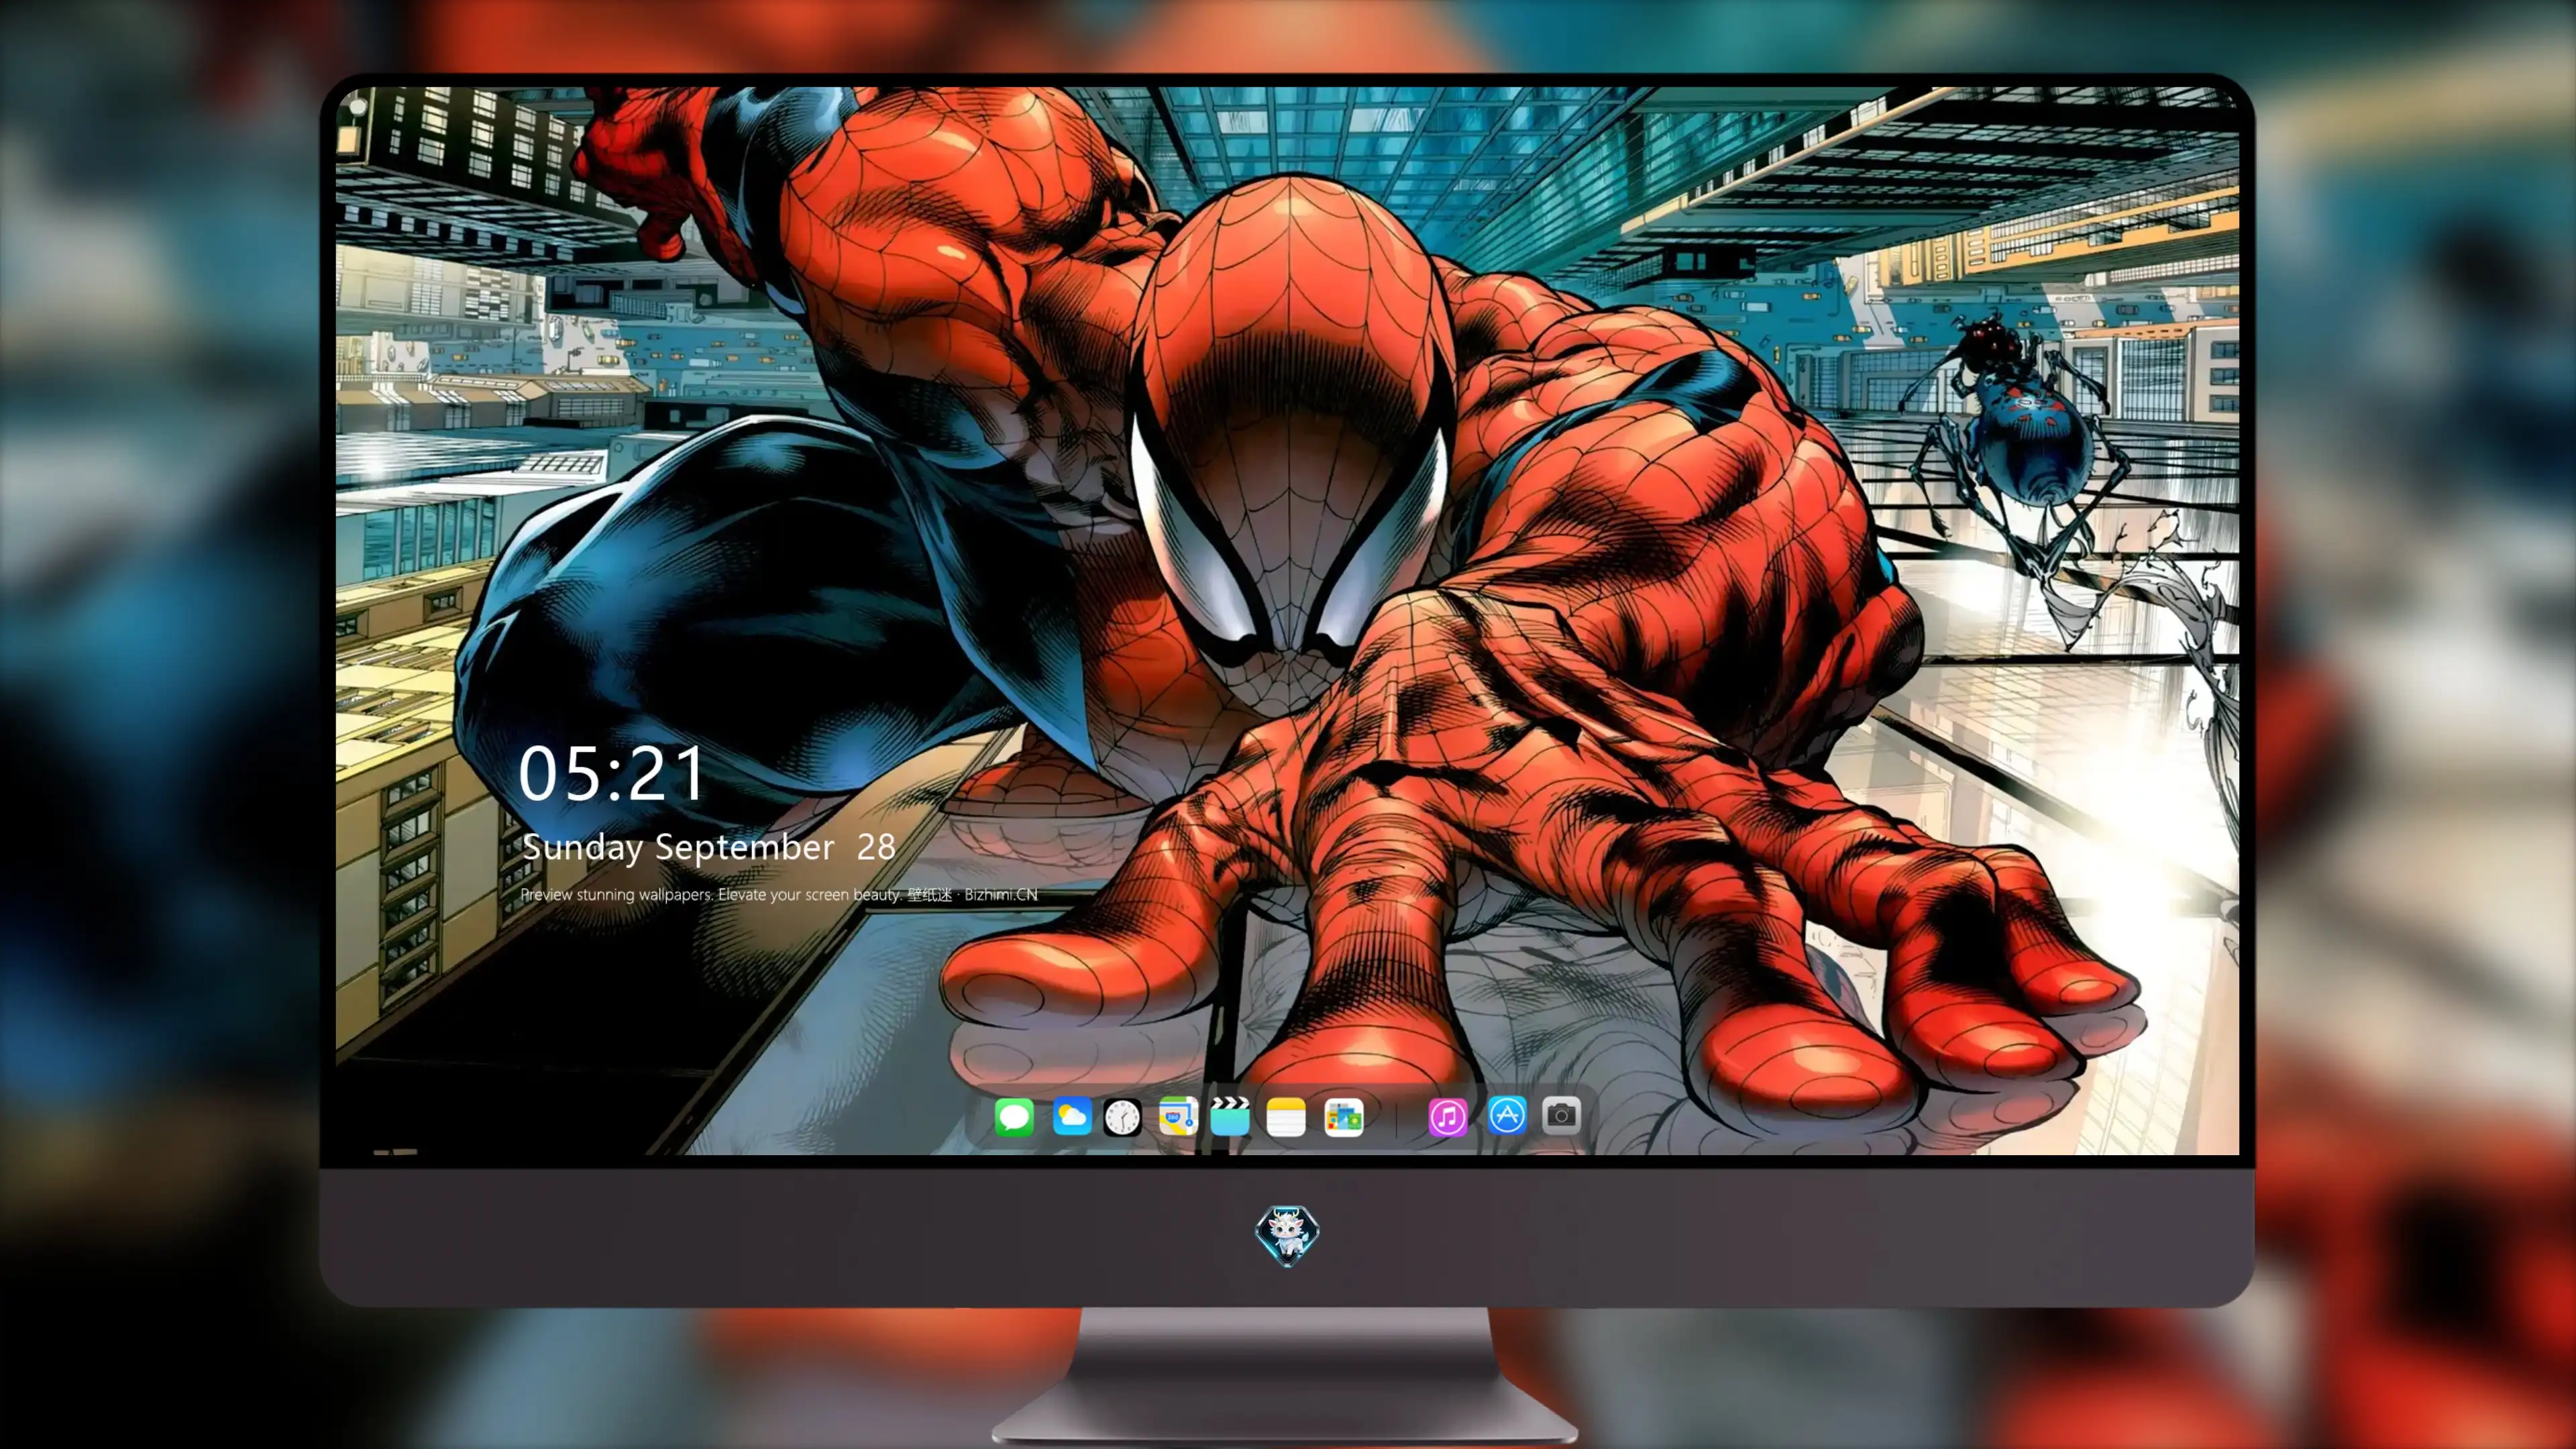The height and width of the screenshot is (1449, 2576).
Task: Open the blue App Store icon
Action: point(1507,1115)
